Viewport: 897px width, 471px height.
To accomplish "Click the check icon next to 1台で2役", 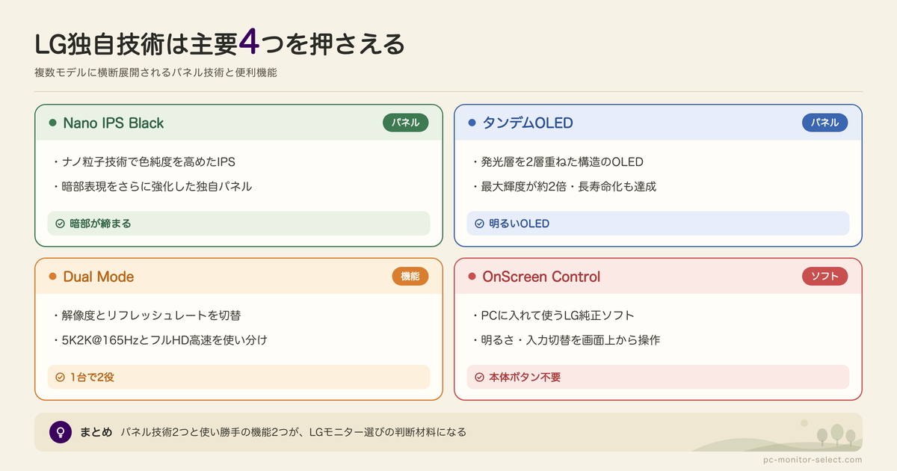I will (60, 378).
